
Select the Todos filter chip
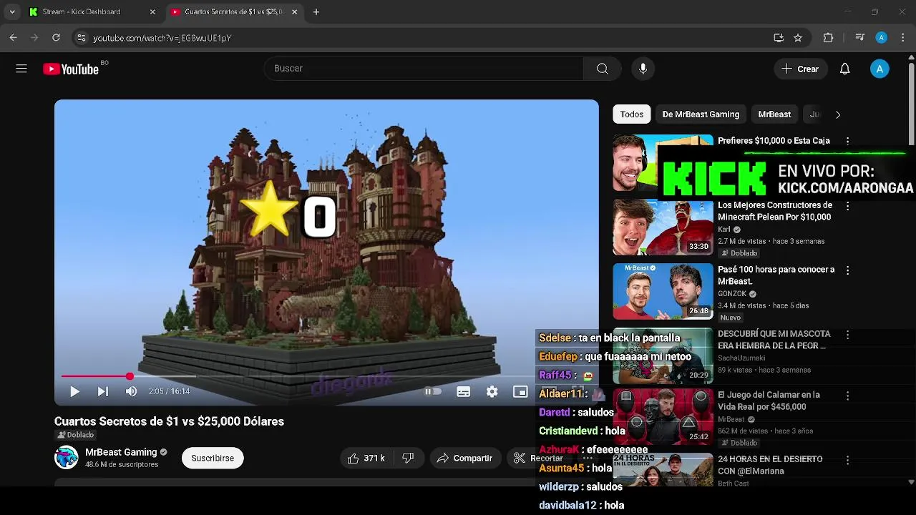(632, 114)
